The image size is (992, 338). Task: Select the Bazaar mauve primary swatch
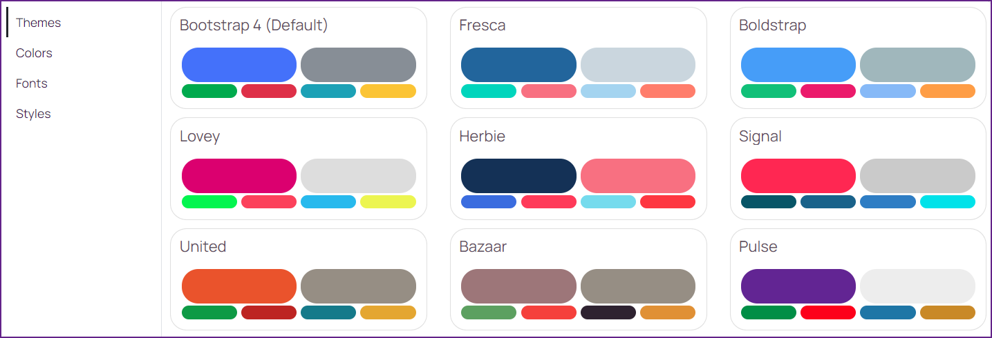point(518,286)
